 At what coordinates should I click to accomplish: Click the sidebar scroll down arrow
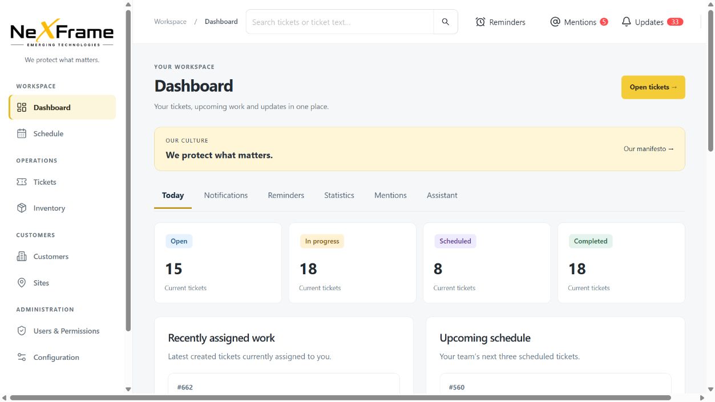tap(128, 389)
